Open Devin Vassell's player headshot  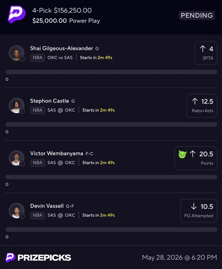pos(17,210)
